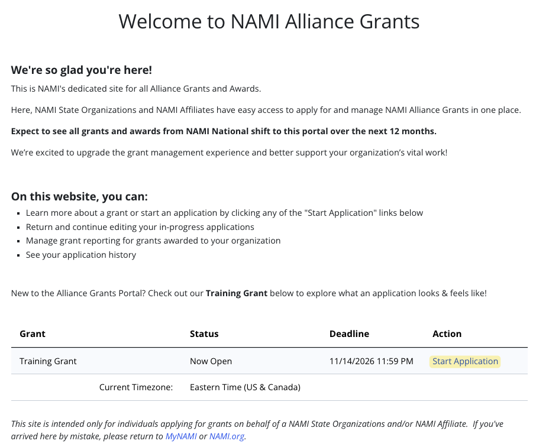Click the Grant column header
The image size is (536, 444).
click(x=32, y=333)
